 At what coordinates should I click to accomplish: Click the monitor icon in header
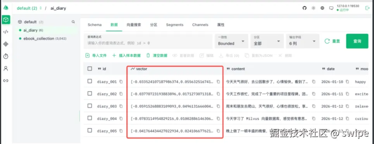tap(331, 8)
